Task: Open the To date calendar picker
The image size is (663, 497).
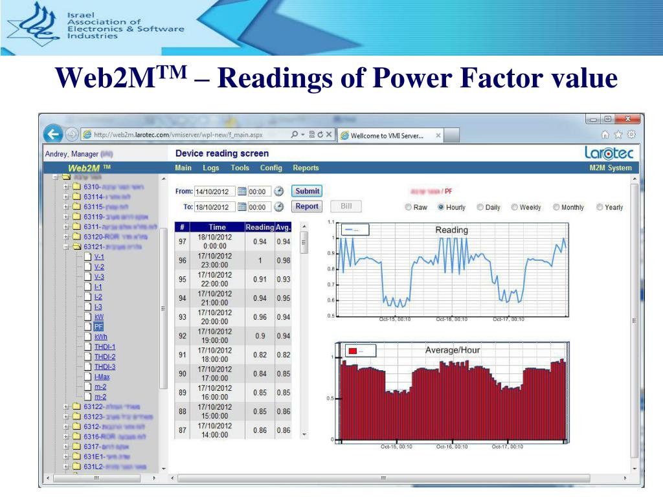Action: tap(242, 206)
